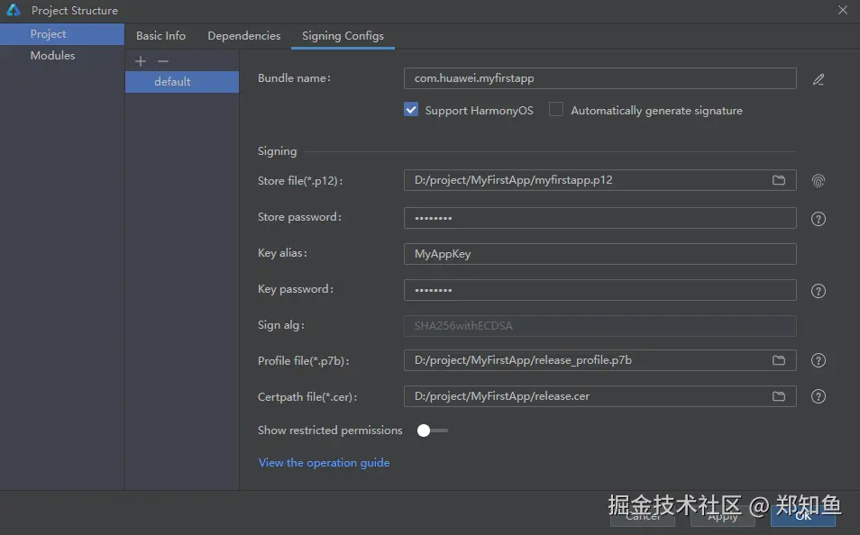Browse folder icon in Certpath file field
This screenshot has width=860, height=535.
(x=779, y=396)
